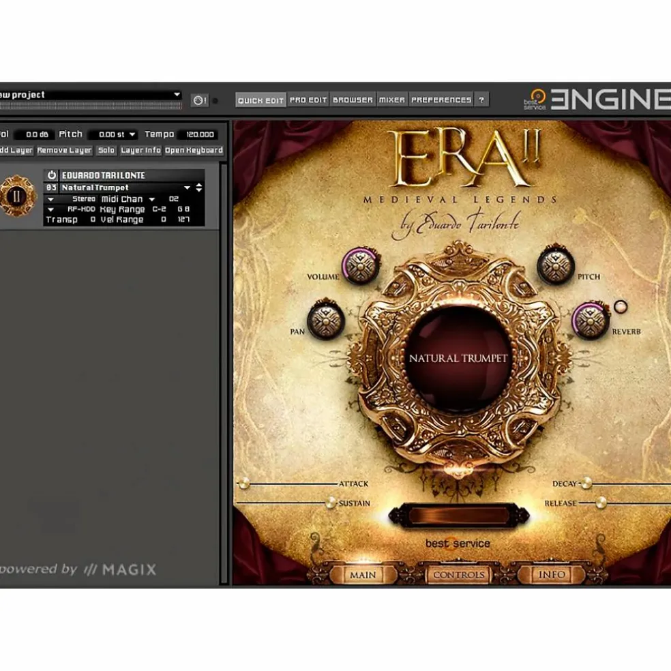The image size is (671, 671).
Task: Open the project name dropdown arrow
Action: [177, 95]
